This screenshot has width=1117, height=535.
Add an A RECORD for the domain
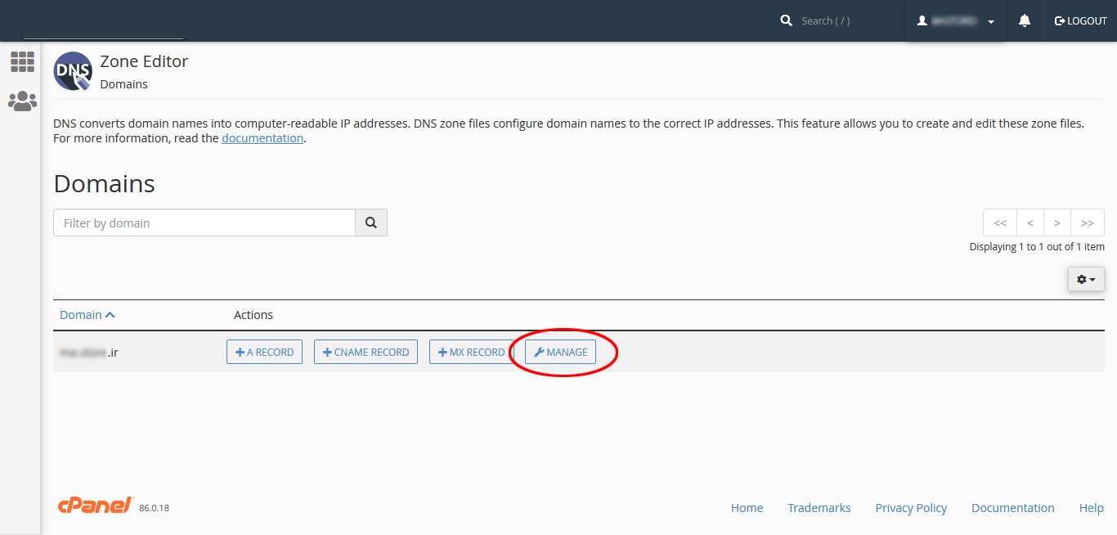tap(265, 352)
